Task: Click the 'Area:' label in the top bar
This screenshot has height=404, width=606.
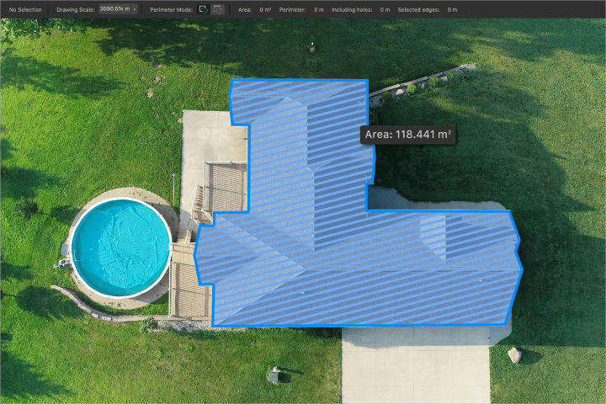Action: [245, 9]
